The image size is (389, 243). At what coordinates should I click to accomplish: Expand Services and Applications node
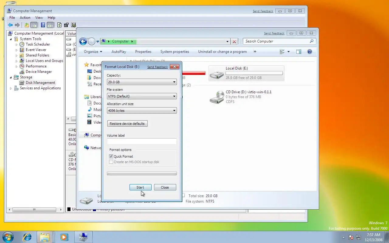pos(11,88)
